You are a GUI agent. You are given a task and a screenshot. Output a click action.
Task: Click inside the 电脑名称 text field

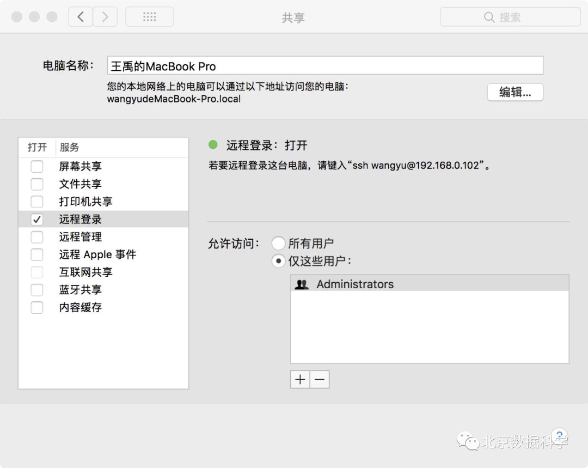click(x=272, y=65)
